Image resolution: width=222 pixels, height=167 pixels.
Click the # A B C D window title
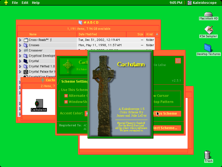tap(91, 23)
